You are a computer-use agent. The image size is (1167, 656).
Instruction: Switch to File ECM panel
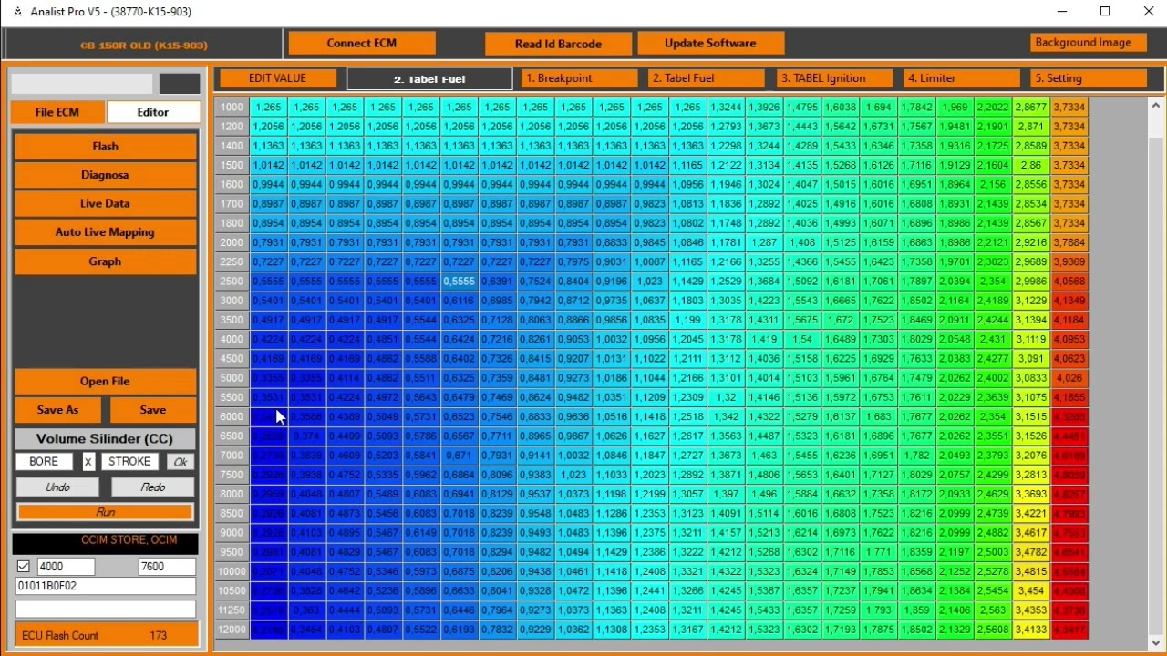[x=57, y=112]
